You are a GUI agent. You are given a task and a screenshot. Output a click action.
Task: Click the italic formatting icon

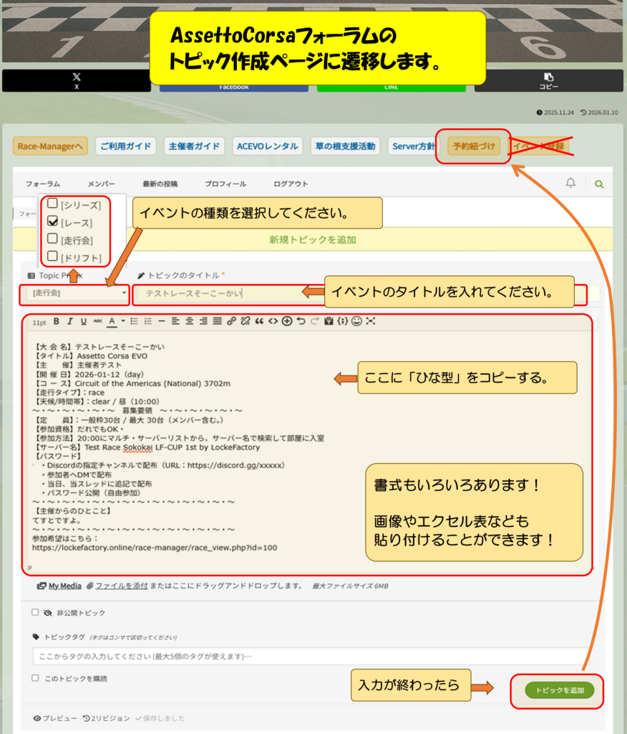pyautogui.click(x=70, y=321)
